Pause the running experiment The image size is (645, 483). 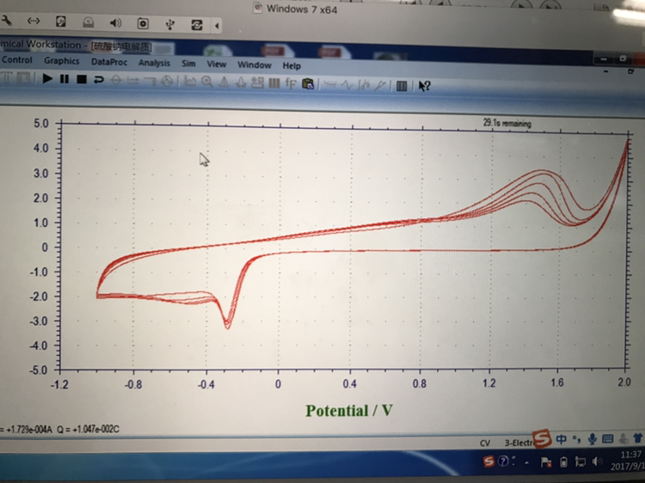click(x=64, y=78)
